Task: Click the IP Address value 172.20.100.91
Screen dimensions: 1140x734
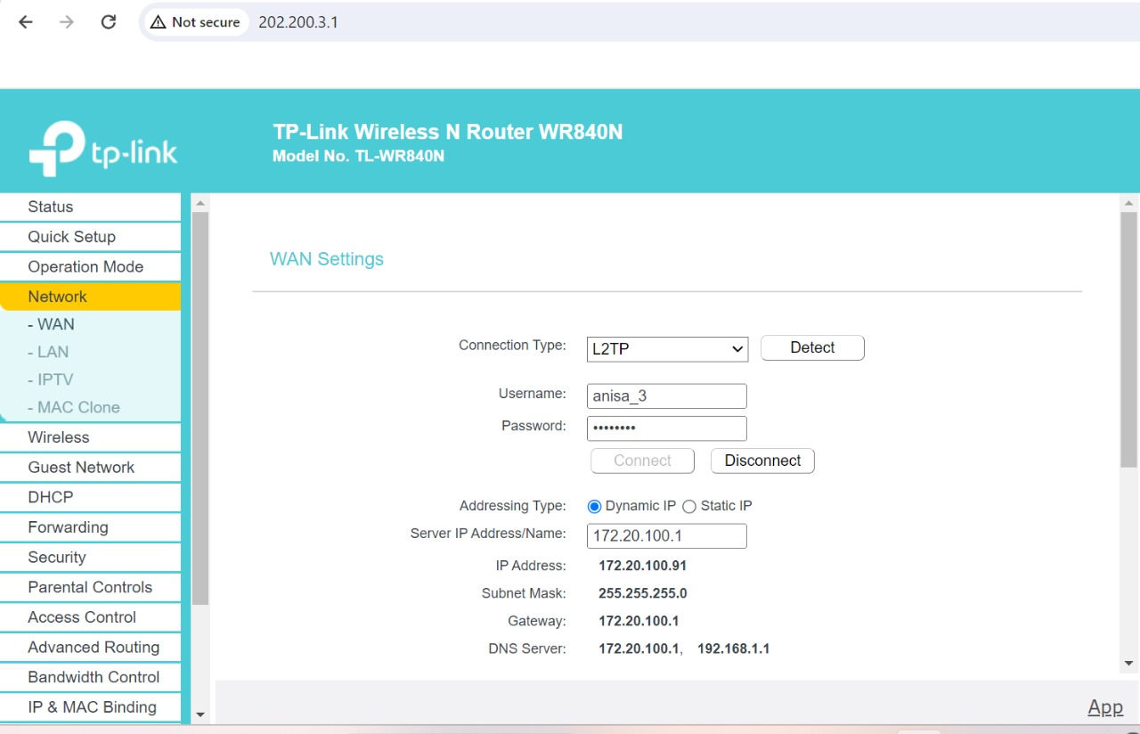Action: [642, 566]
